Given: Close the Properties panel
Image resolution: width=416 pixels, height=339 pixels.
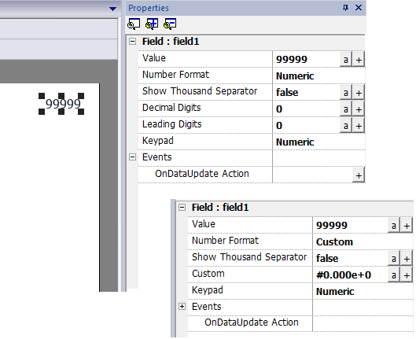Looking at the screenshot, I should point(359,8).
